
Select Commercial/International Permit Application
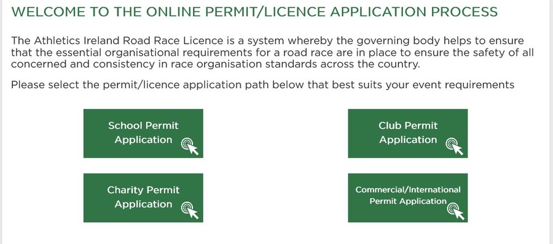(x=408, y=198)
